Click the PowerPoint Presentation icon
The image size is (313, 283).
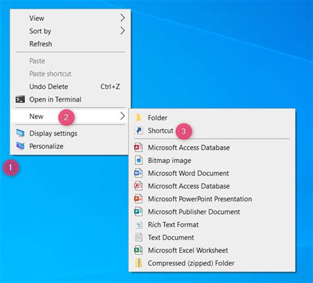(x=138, y=199)
